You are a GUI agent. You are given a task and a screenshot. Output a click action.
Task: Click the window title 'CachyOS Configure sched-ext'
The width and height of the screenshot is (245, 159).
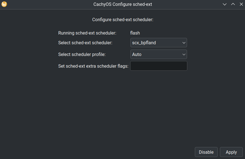tap(123, 4)
